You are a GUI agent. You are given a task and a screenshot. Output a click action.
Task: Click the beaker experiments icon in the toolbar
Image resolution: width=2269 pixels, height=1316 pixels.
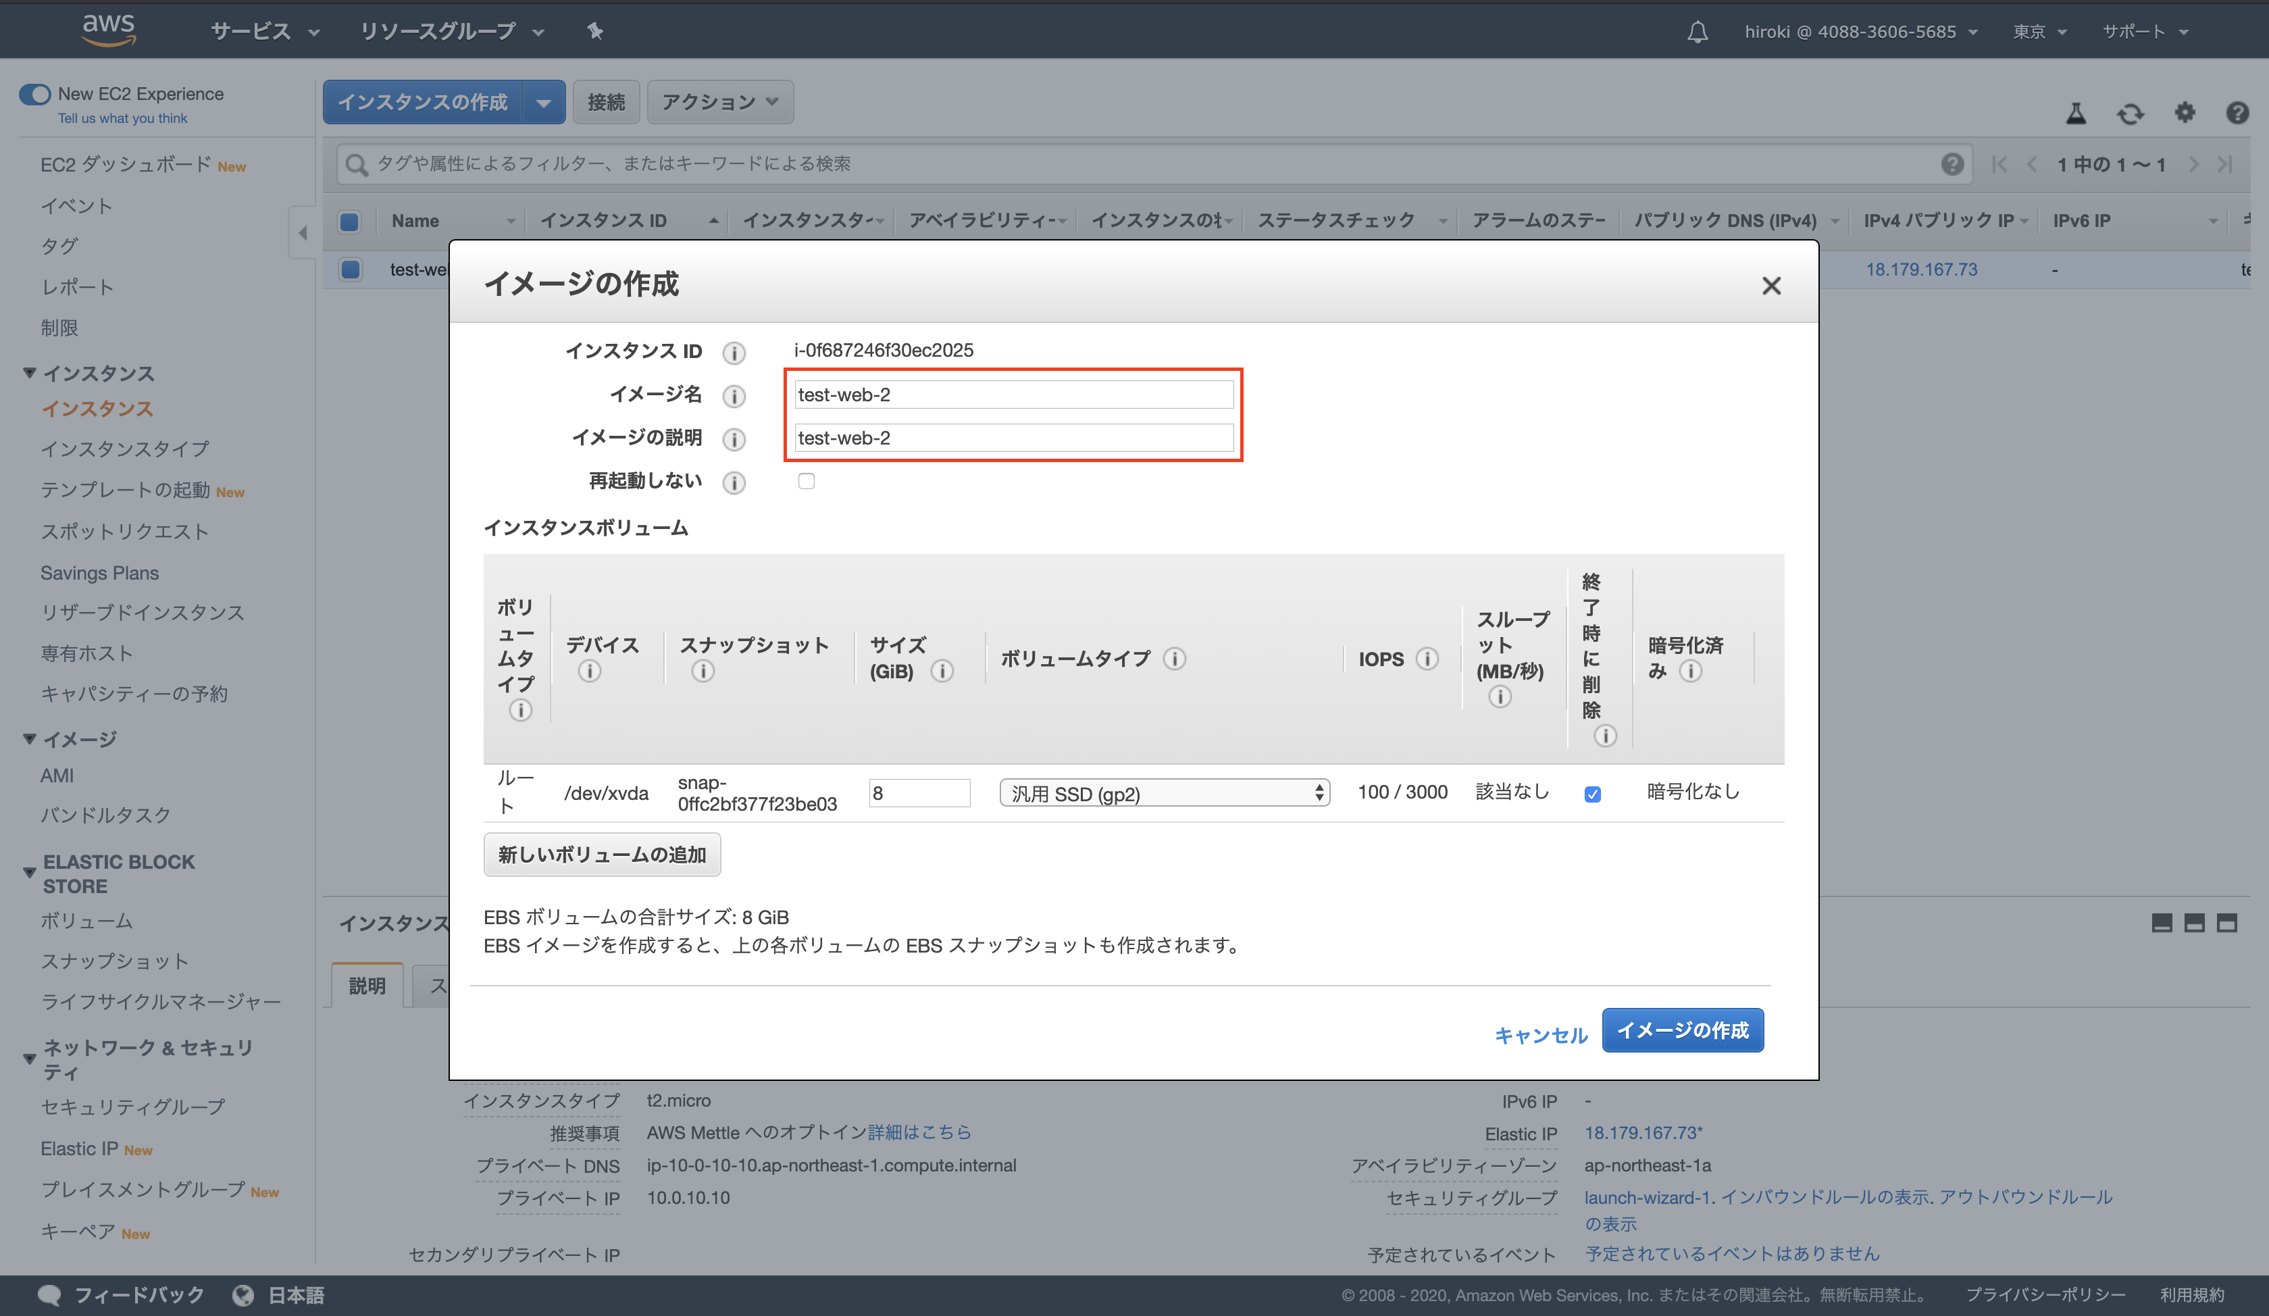2075,113
